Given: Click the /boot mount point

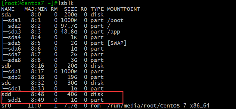Looking at the screenshot, I should [x=115, y=20].
